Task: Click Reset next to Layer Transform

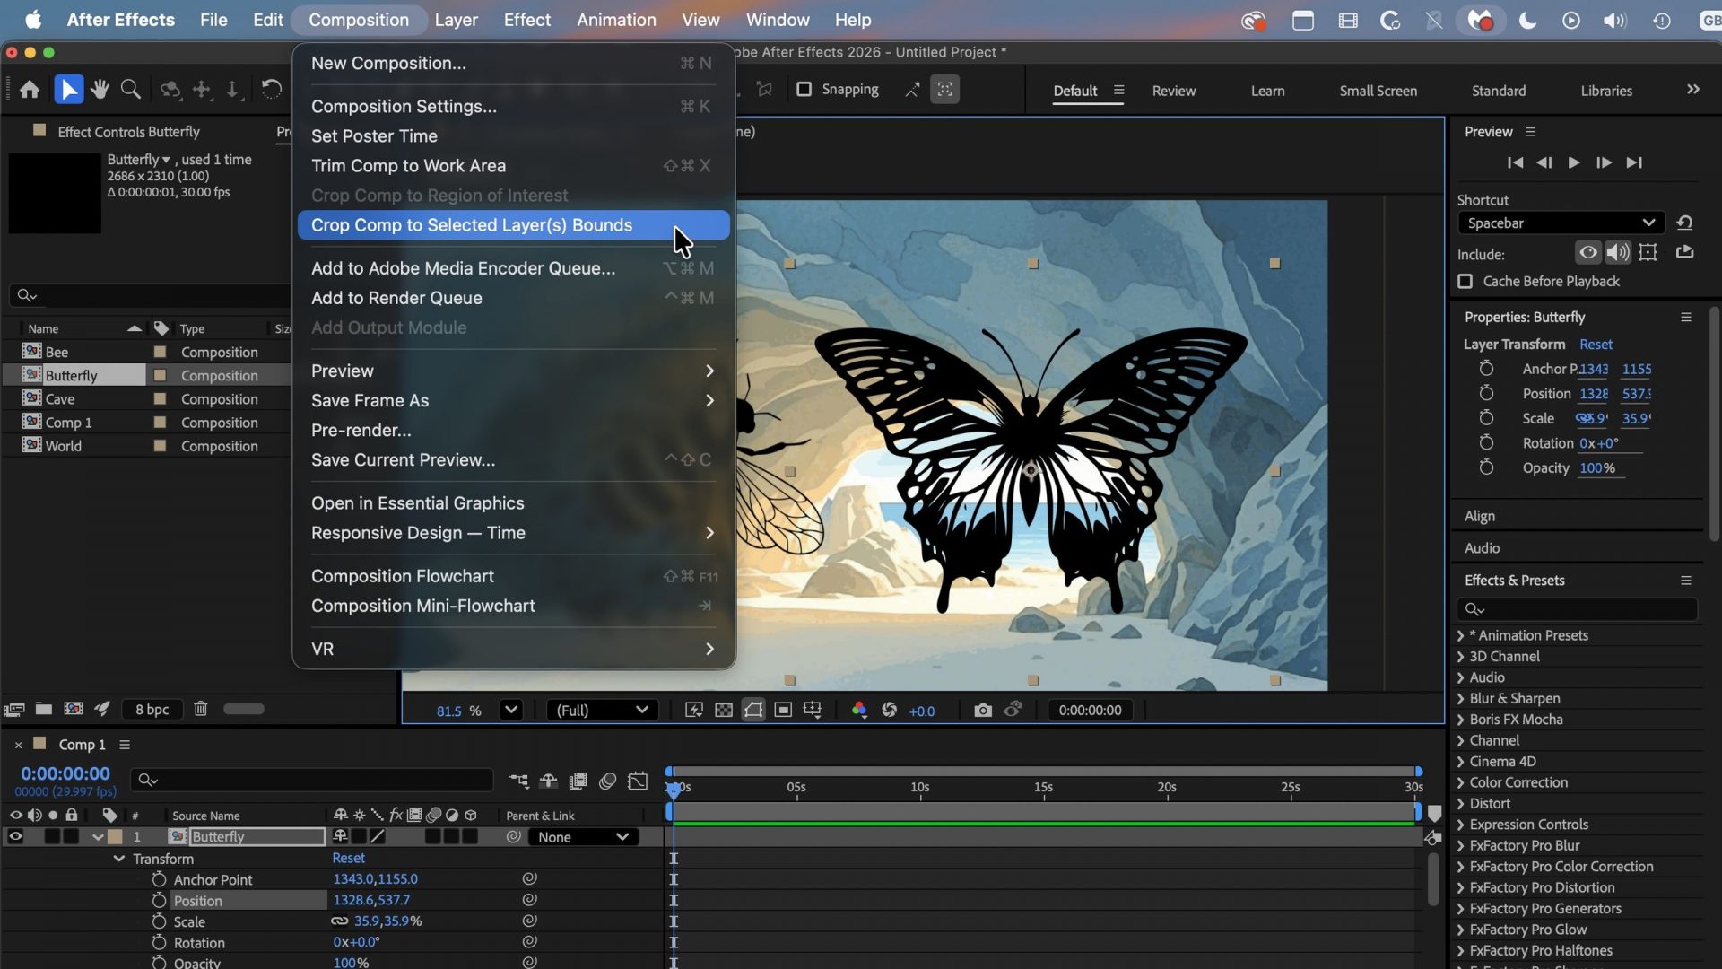Action: click(1596, 344)
